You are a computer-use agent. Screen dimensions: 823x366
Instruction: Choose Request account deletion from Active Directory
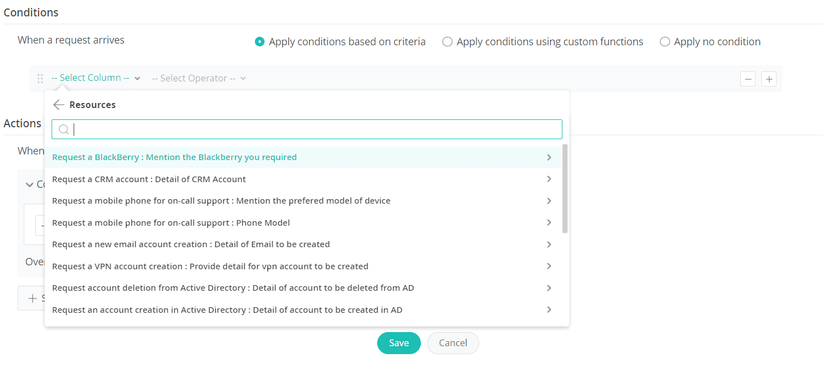233,288
